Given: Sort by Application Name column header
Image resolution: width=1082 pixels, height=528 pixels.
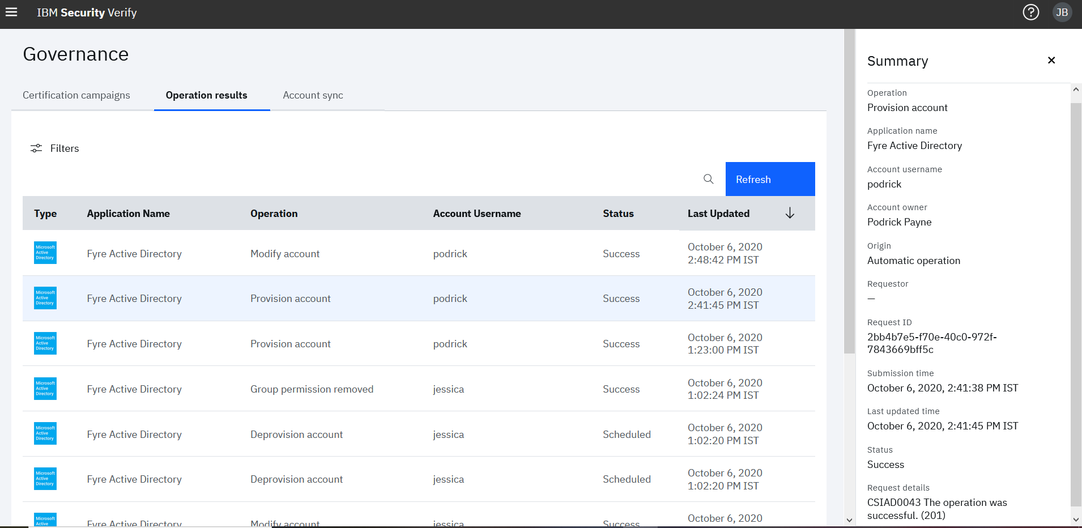Looking at the screenshot, I should coord(129,214).
